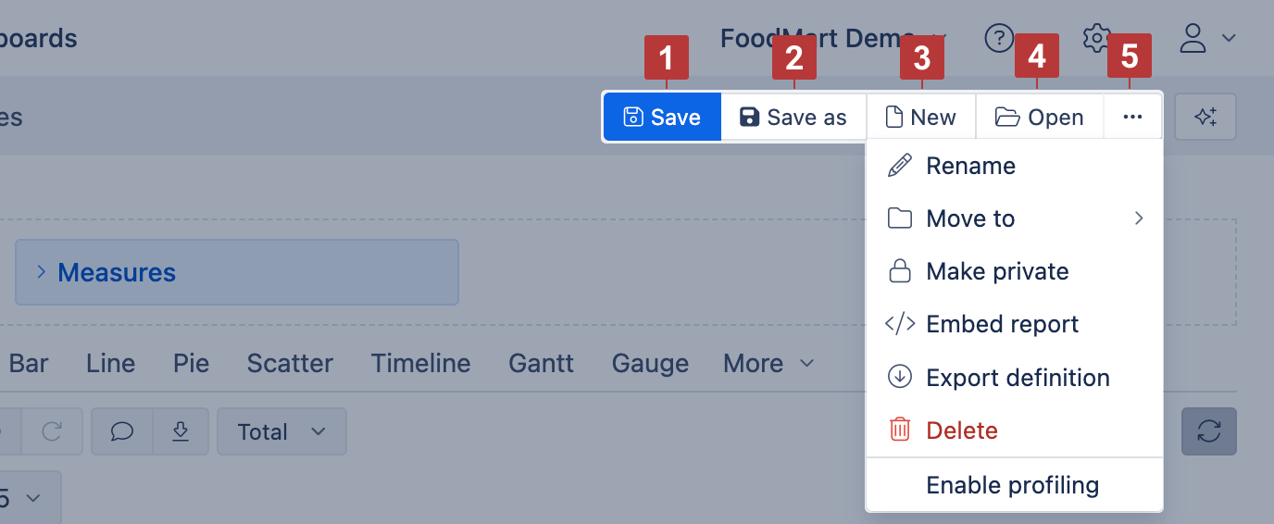Click the three-dots more actions button

pos(1132,118)
